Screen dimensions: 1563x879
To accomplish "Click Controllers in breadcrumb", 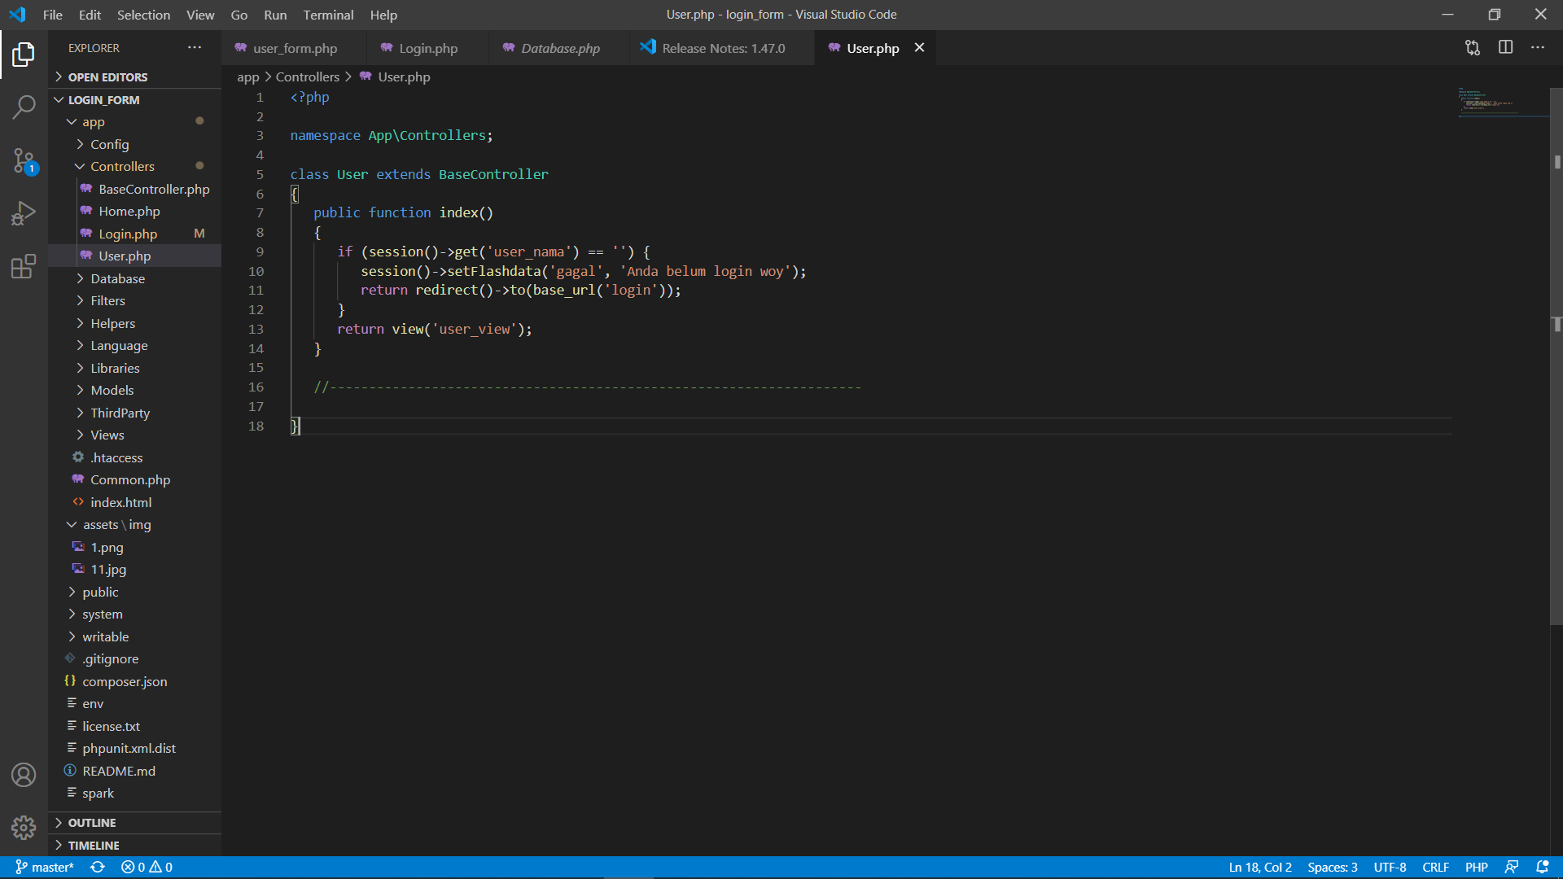I will [307, 77].
